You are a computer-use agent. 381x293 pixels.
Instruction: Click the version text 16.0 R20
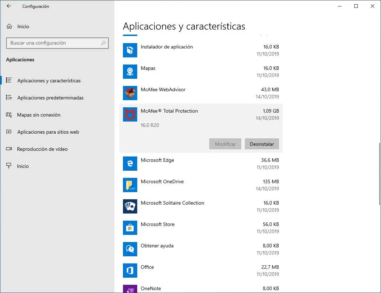pyautogui.click(x=150, y=125)
